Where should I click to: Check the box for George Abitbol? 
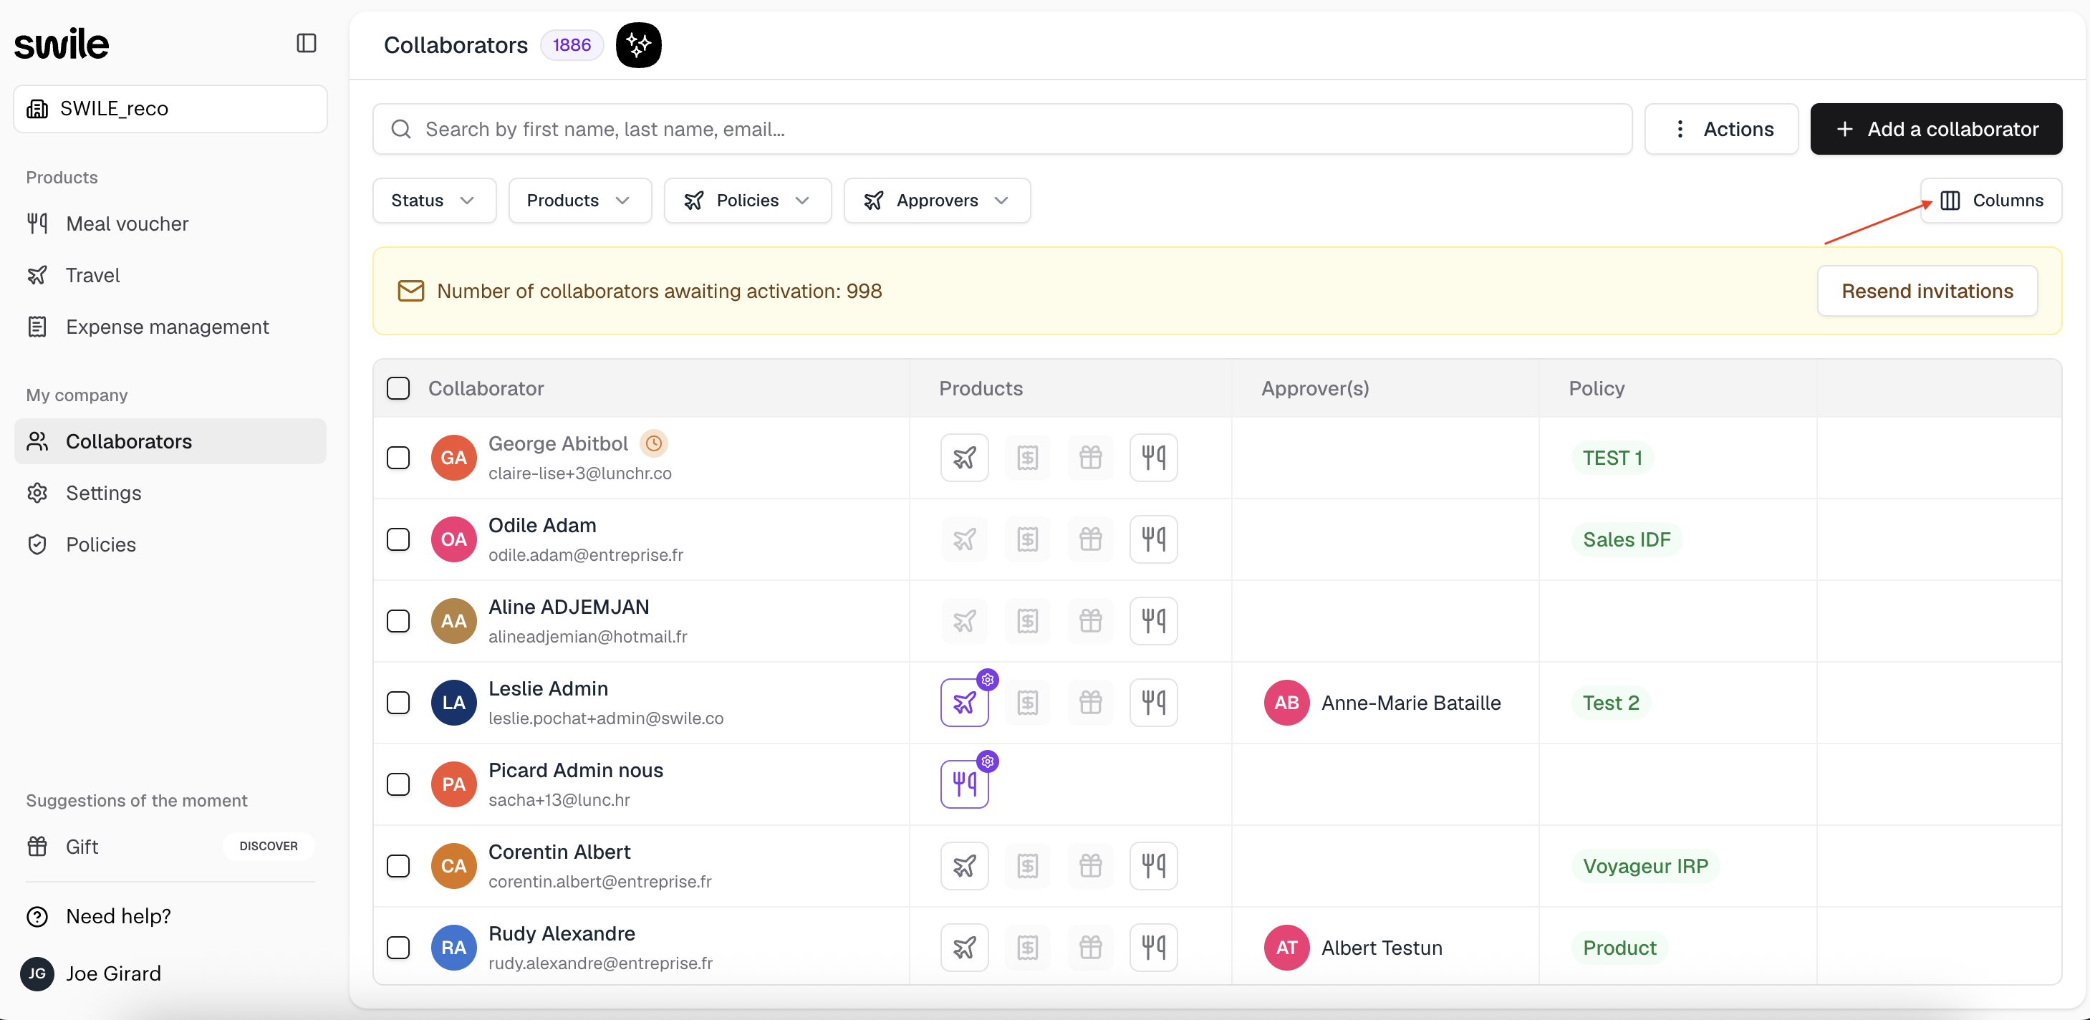click(x=398, y=458)
